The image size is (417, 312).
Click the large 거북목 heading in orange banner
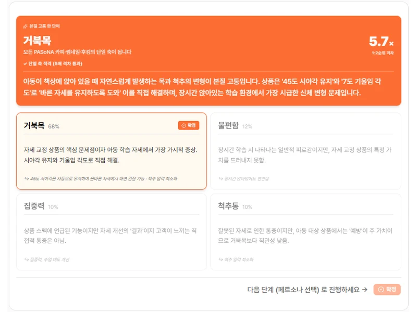click(x=37, y=41)
